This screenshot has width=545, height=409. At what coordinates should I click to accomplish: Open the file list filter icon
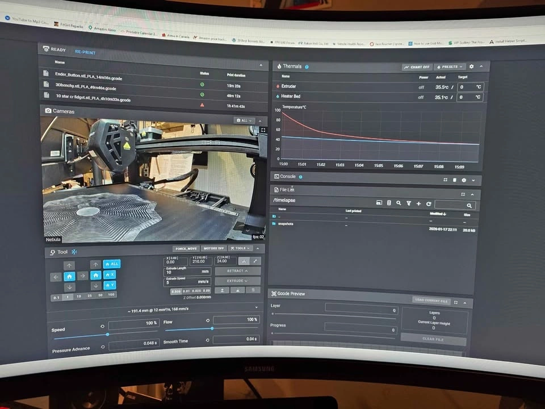click(x=408, y=203)
